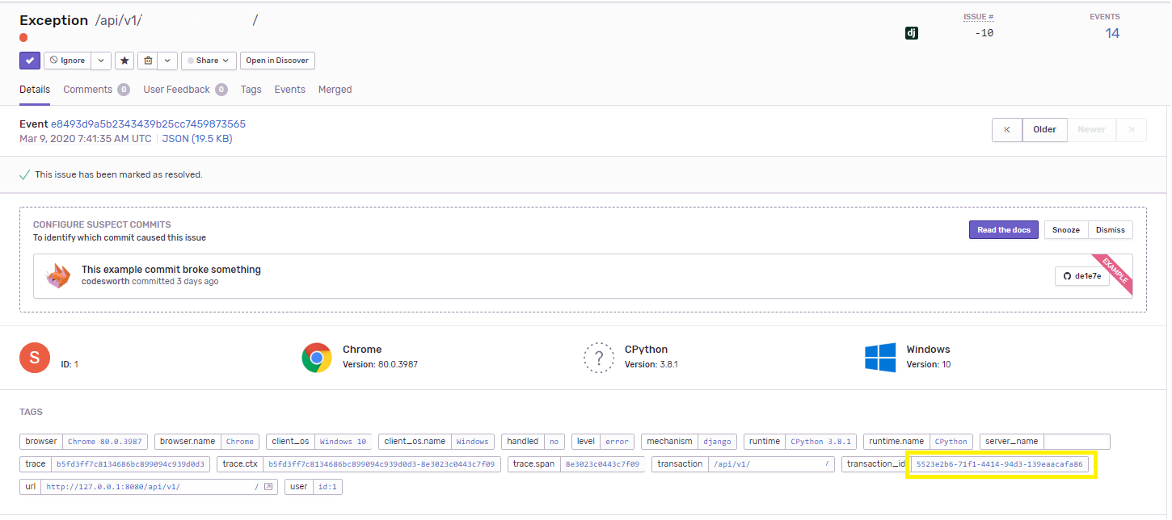Image resolution: width=1172 pixels, height=520 pixels.
Task: Click the Chrome browser icon
Action: click(317, 357)
